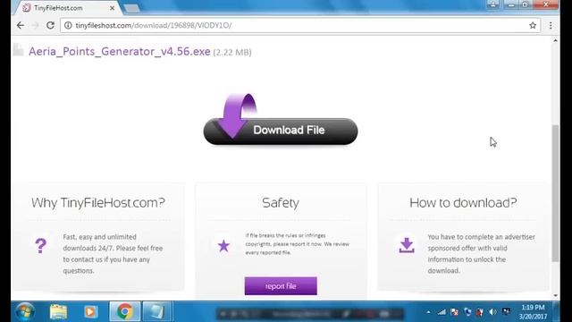Show hidden tray icons arrow
This screenshot has height=322, width=572.
428,312
